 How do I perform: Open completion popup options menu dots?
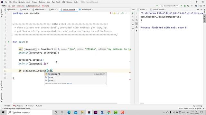coord(105,83)
